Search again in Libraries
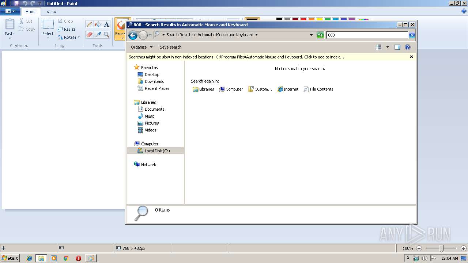The height and width of the screenshot is (263, 468). point(203,89)
